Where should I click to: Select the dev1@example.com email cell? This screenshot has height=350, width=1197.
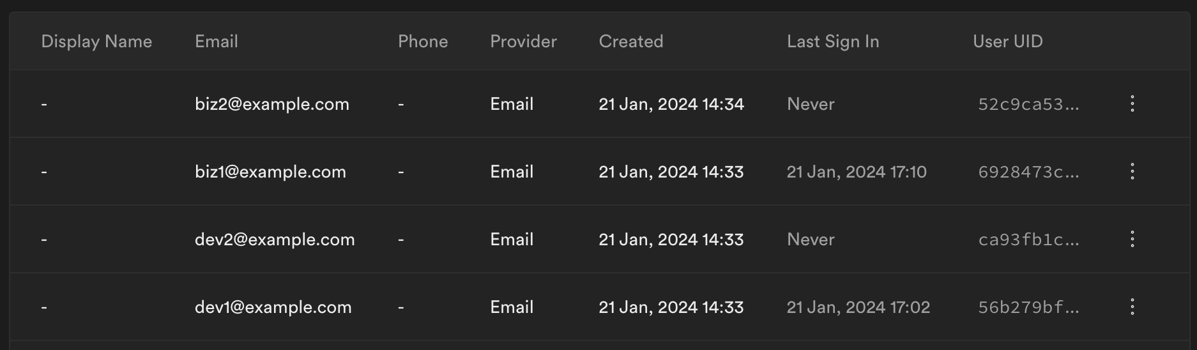tap(273, 307)
